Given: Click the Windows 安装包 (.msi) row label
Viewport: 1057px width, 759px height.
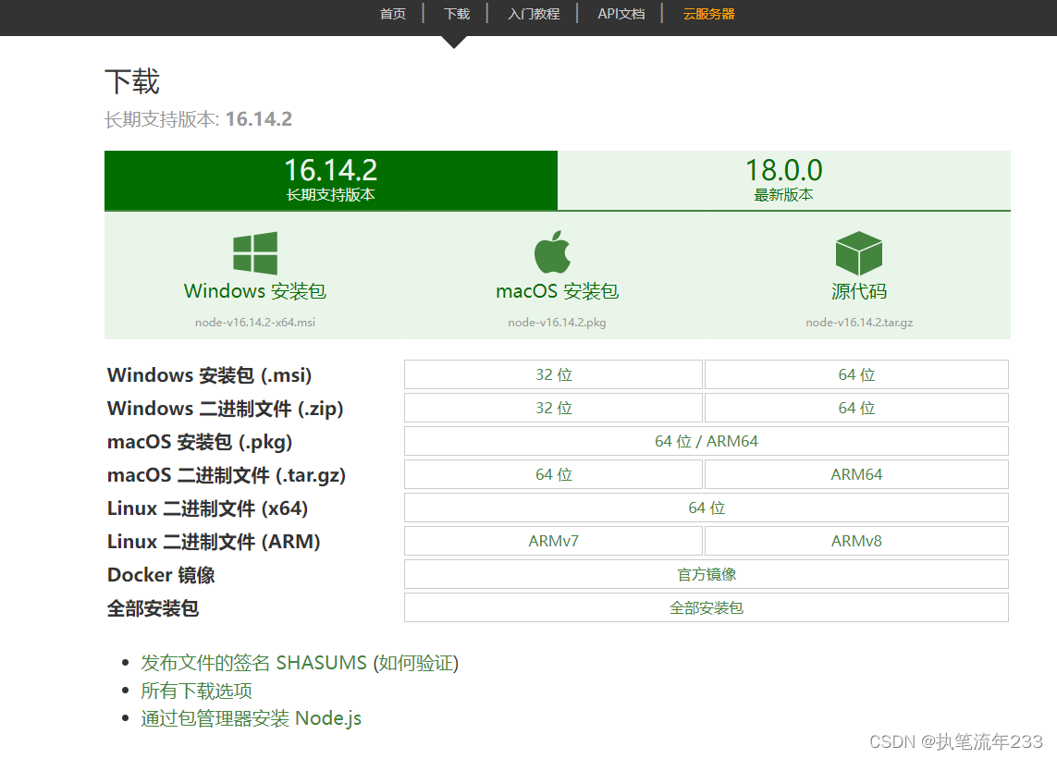Looking at the screenshot, I should coord(209,374).
